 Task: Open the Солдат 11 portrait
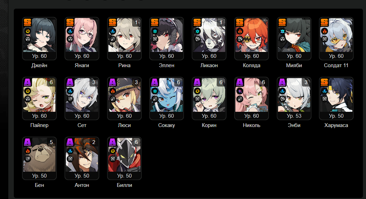(x=336, y=35)
